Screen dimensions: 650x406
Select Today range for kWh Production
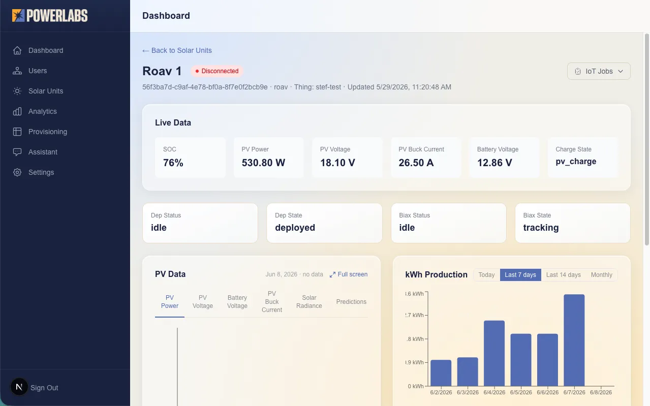(486, 275)
